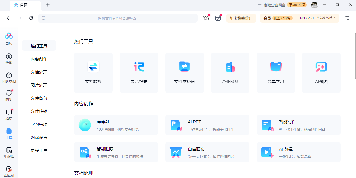Switch to the 图片处理 category
The image size is (356, 178).
pos(39,85)
